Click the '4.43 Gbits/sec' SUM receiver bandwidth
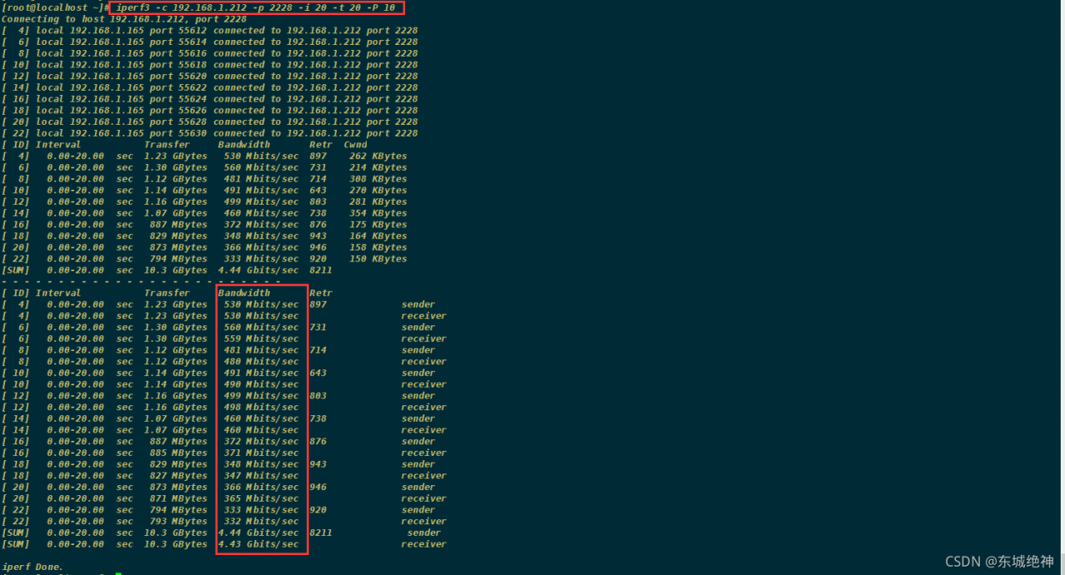Screen dimensions: 1065x575 click(x=259, y=544)
